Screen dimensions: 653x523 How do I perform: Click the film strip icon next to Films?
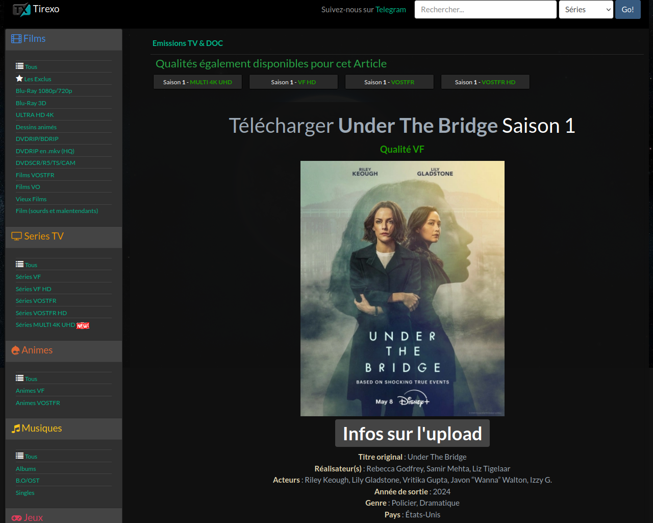[x=16, y=39]
